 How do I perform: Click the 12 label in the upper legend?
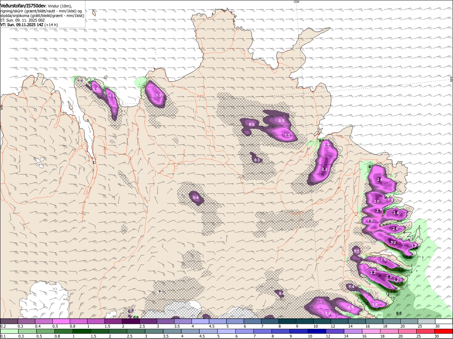tap(333, 326)
